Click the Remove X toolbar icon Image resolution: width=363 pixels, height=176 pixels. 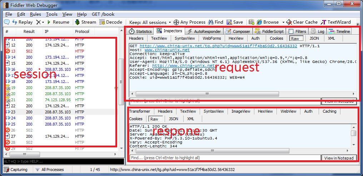(38, 22)
